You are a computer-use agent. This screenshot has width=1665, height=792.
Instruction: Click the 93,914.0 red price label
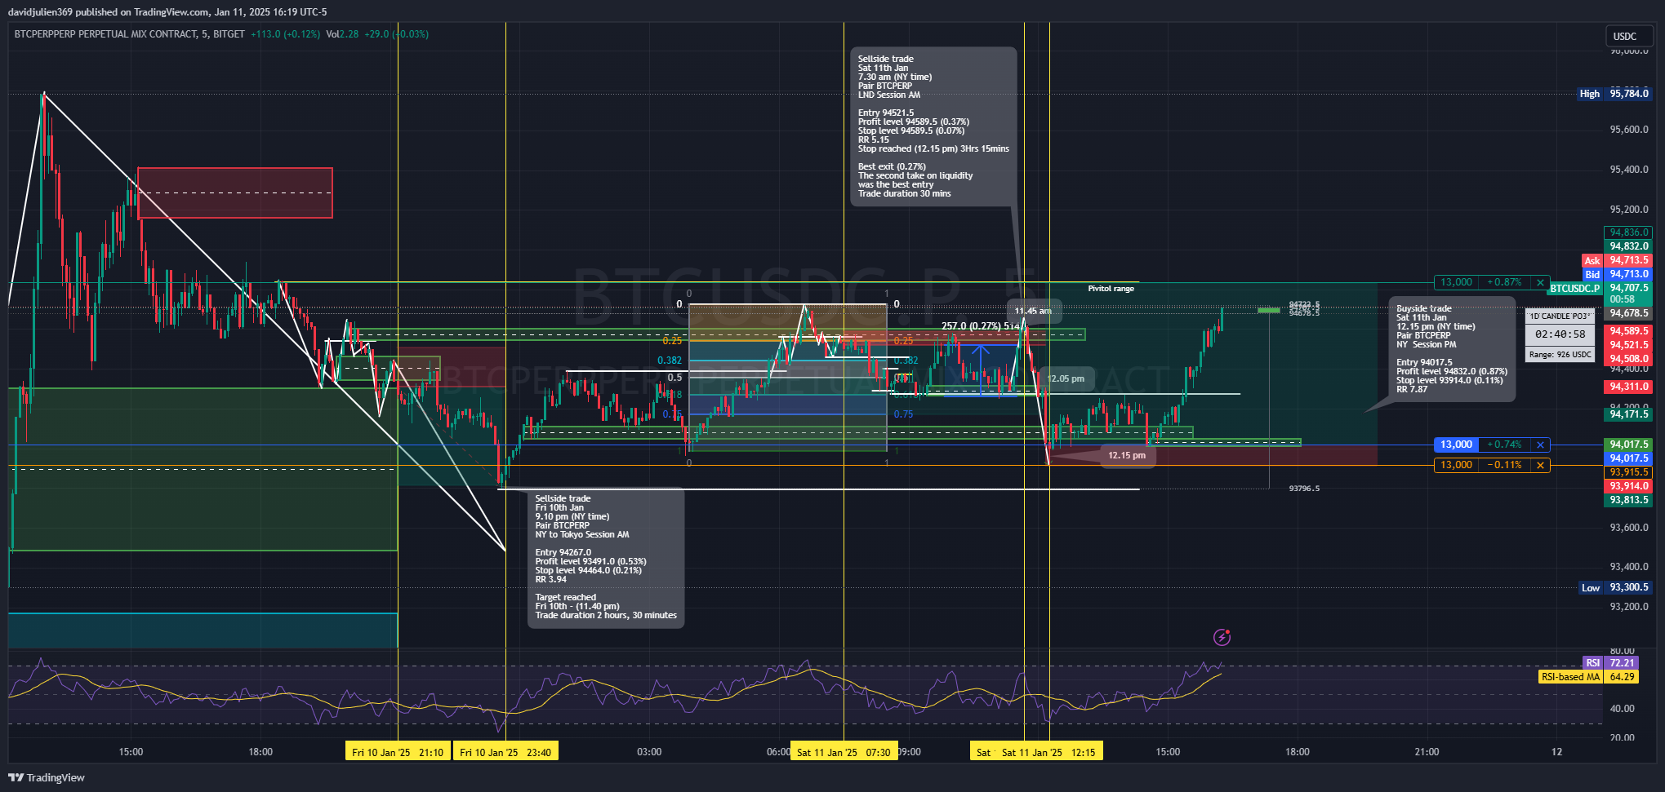click(x=1628, y=486)
